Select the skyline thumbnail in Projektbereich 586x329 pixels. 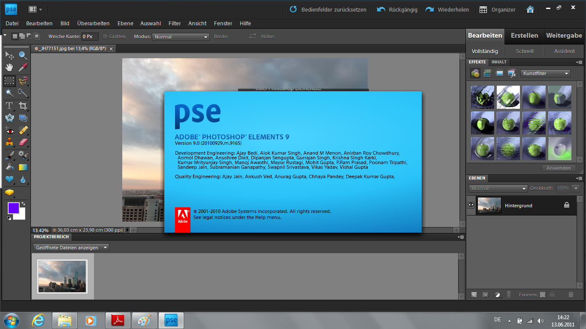(62, 277)
